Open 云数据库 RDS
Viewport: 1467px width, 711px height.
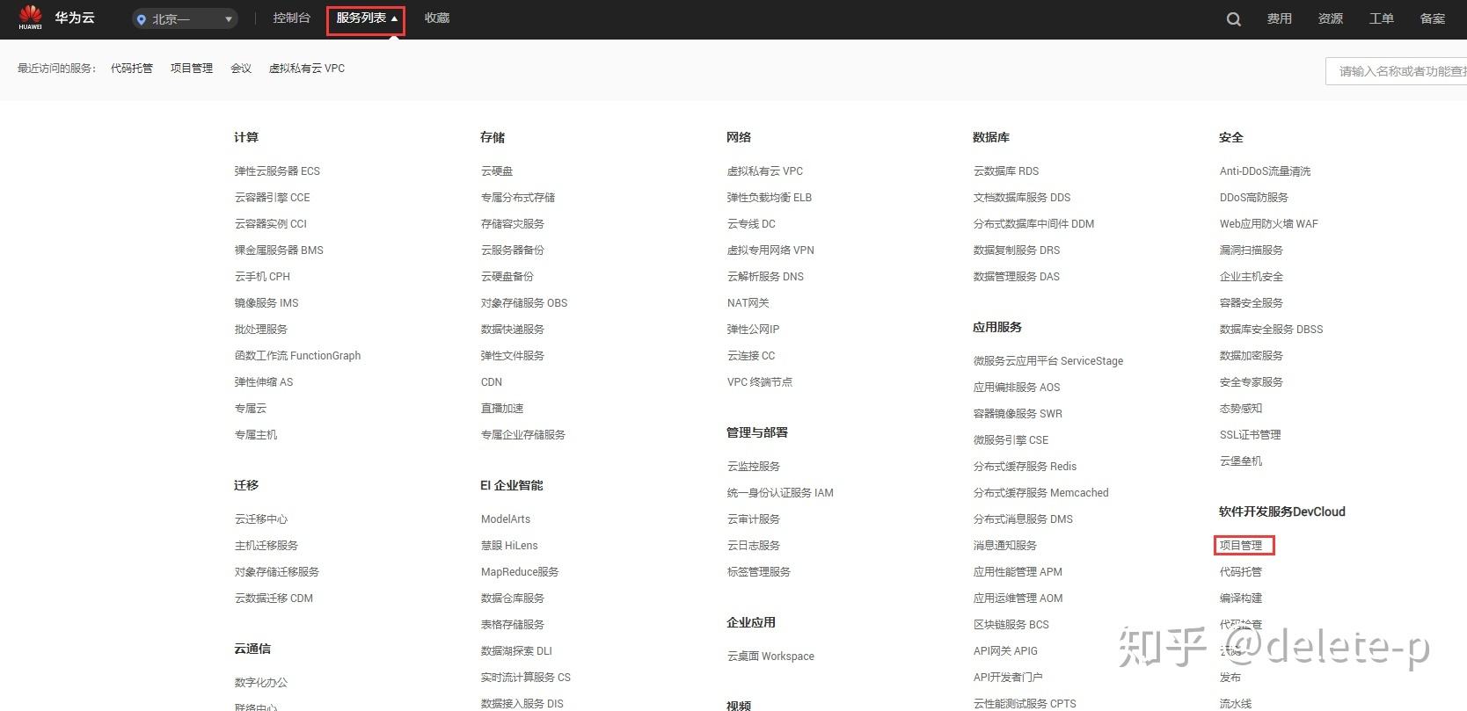(x=1006, y=171)
